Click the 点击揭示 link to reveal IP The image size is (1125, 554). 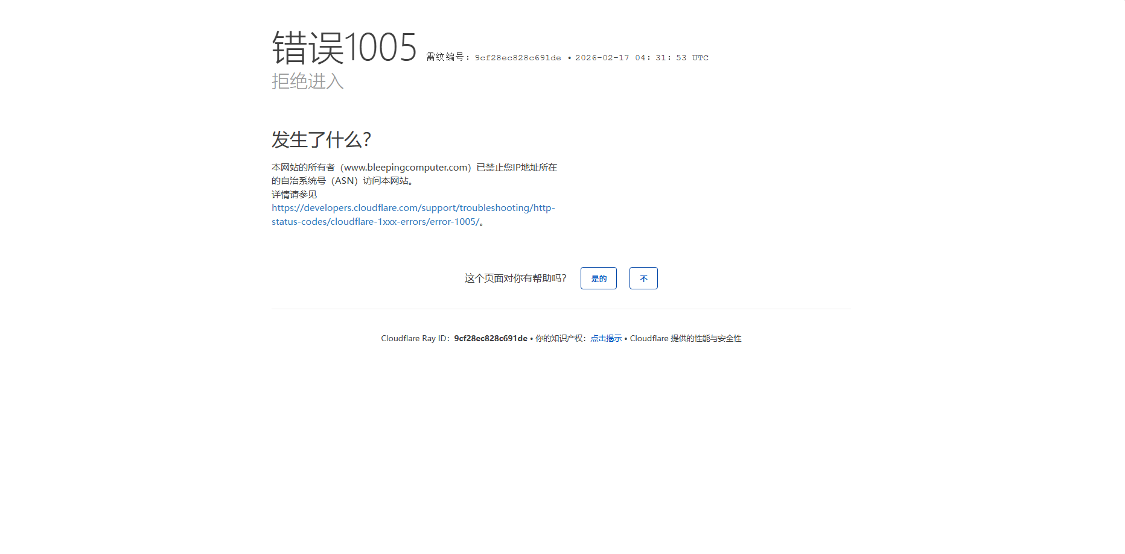(x=606, y=339)
